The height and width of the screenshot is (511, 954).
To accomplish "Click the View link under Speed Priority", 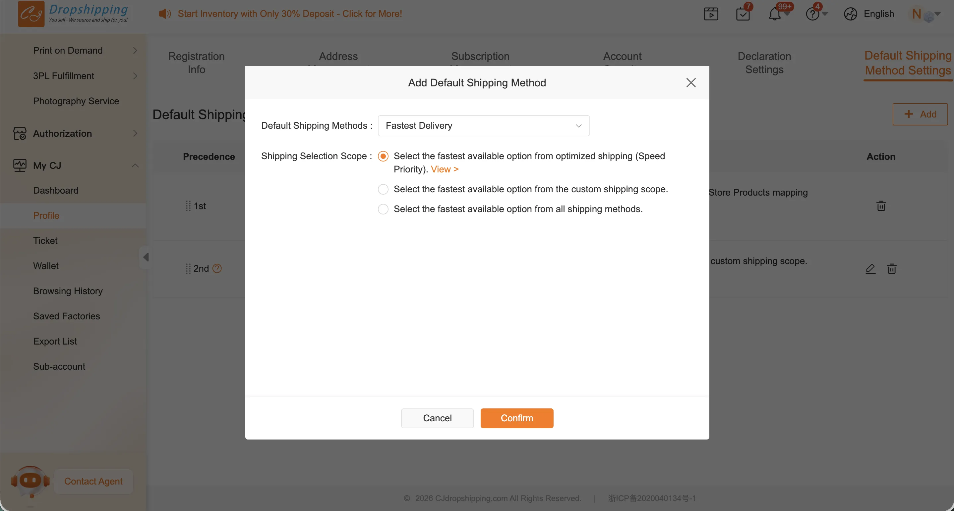I will point(445,169).
